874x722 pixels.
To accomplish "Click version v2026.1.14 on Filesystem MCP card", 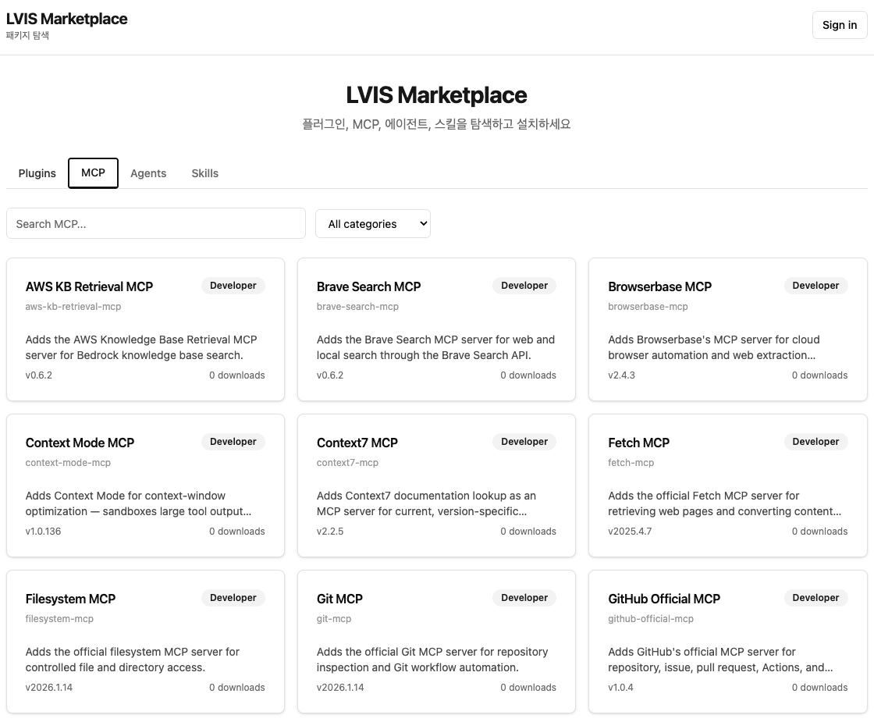I will tap(49, 688).
